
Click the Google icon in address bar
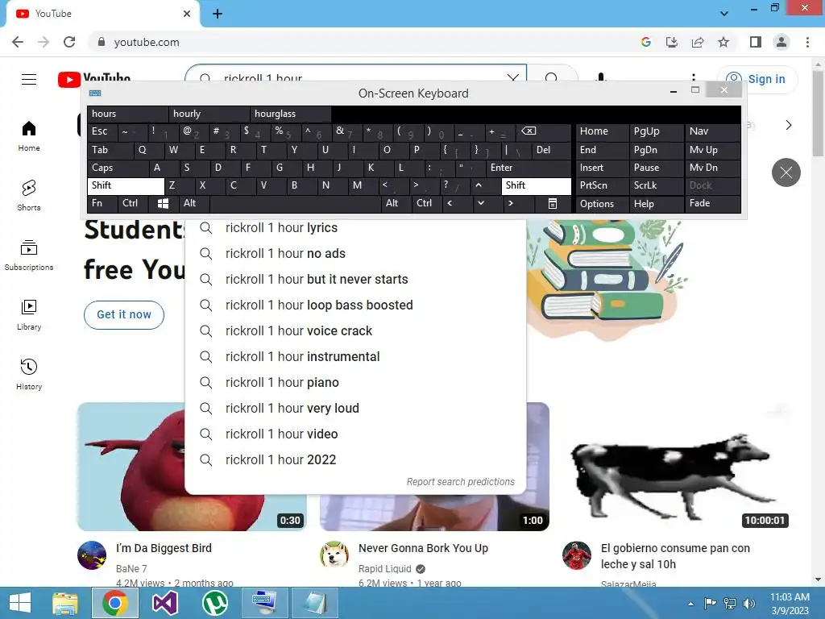tap(646, 42)
